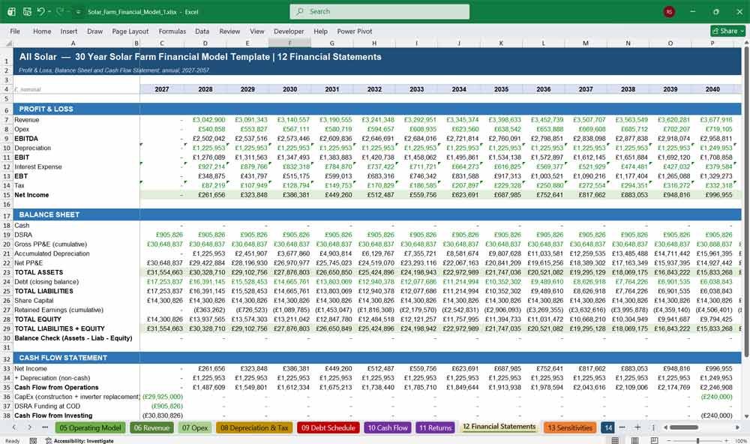Viewport: 750px width, 444px height.
Task: Click vertical scrollbar down arrow
Action: (746, 417)
